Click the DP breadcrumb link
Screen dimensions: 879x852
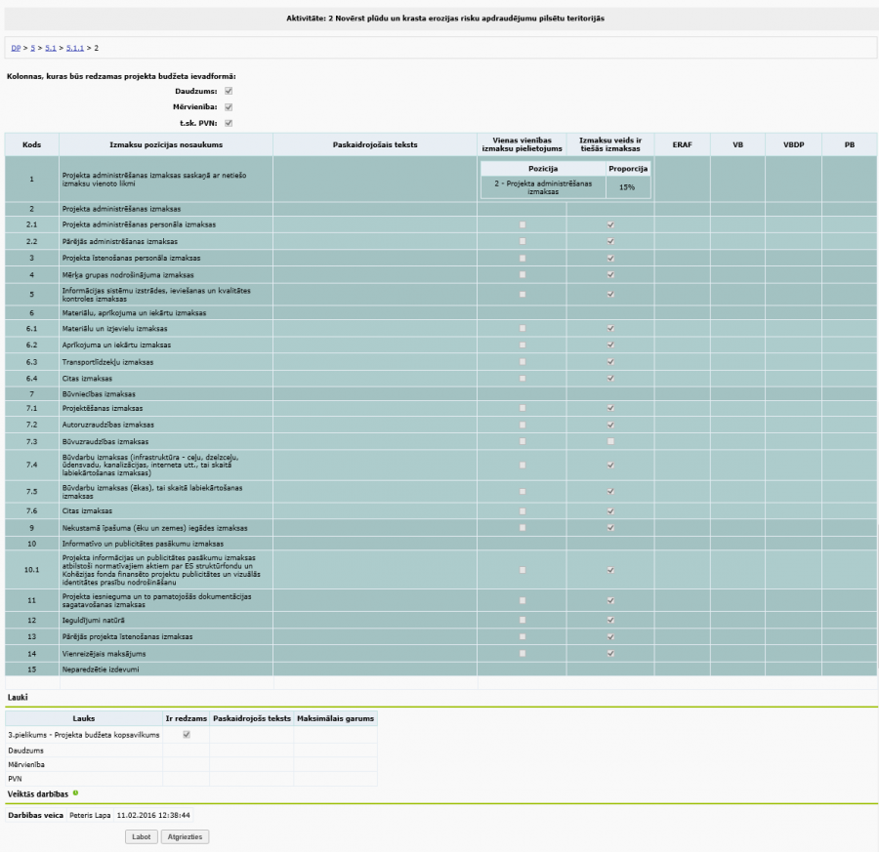(16, 47)
